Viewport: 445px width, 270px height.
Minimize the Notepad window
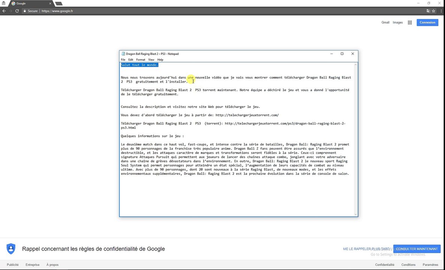(331, 54)
